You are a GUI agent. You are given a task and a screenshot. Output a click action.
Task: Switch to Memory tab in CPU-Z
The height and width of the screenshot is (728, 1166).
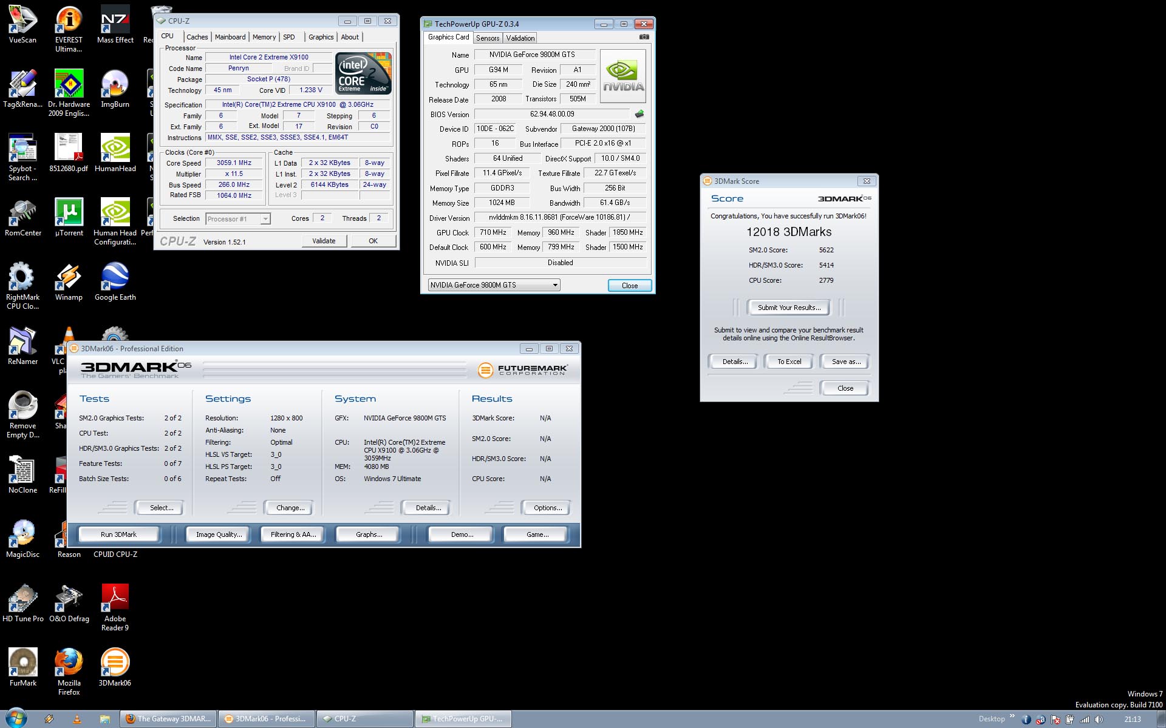point(264,37)
